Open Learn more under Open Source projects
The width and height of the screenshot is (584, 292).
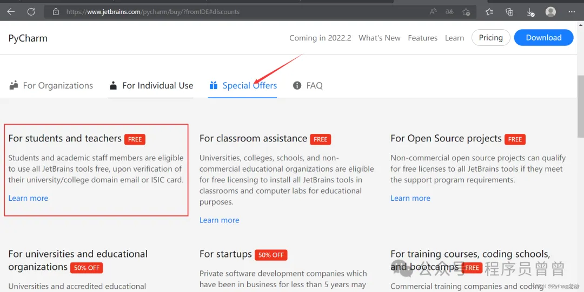410,198
